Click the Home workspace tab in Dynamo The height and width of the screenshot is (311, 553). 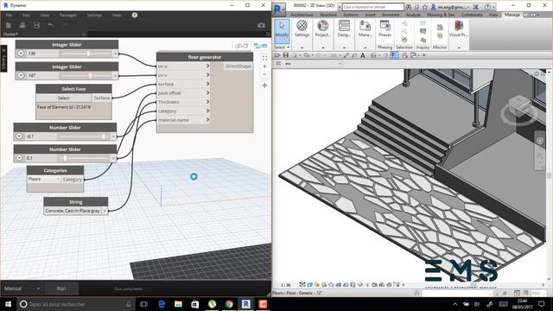point(43,34)
